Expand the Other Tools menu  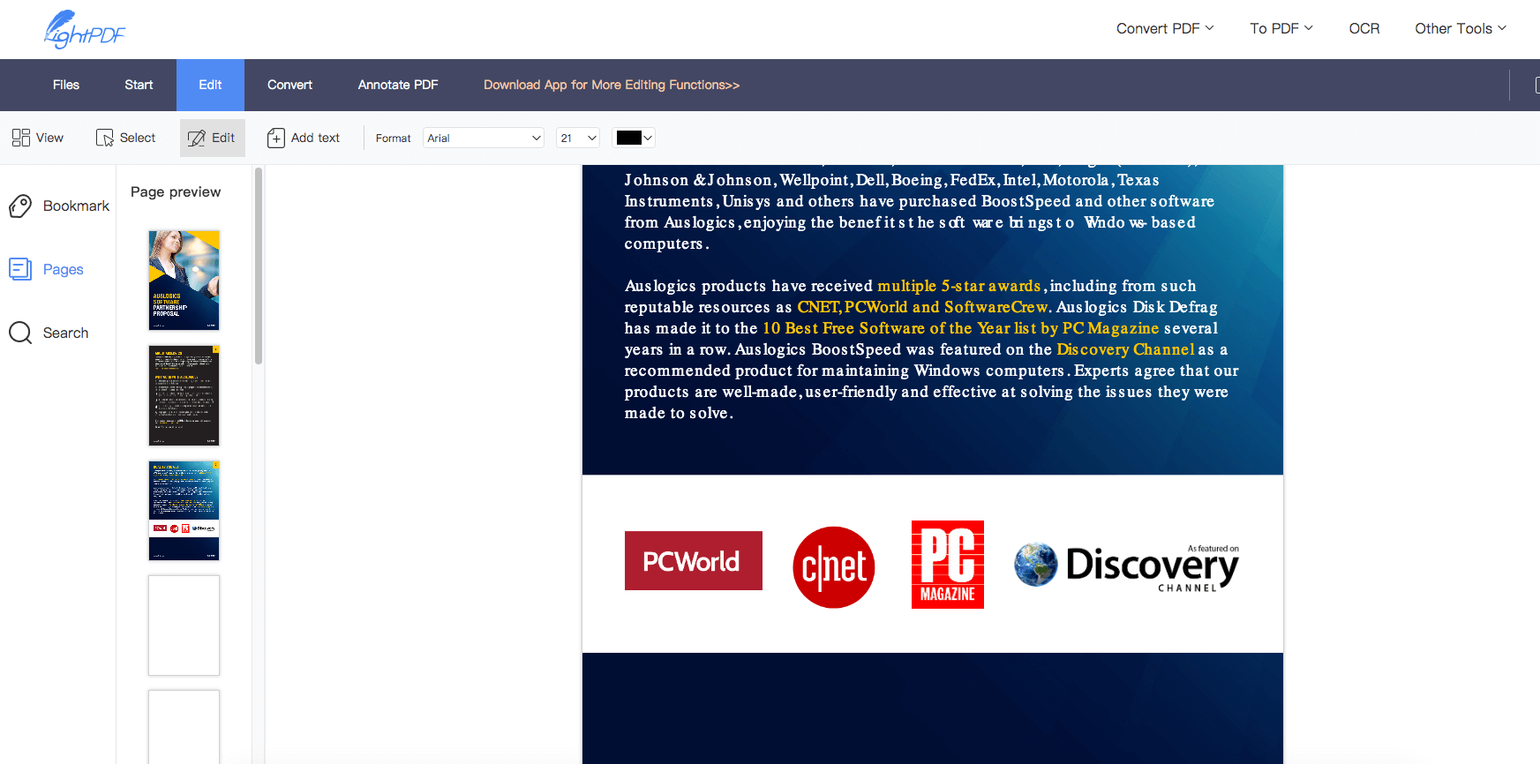(x=1461, y=28)
